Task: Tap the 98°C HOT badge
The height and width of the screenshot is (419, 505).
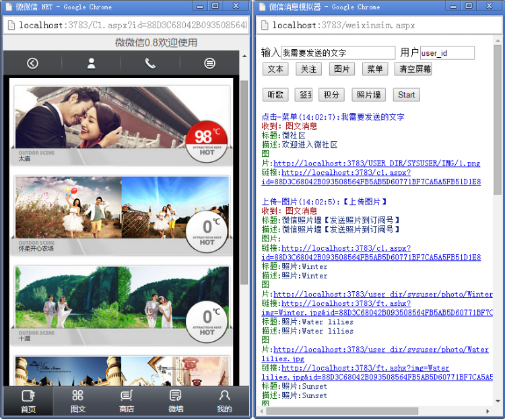Action: [x=207, y=142]
